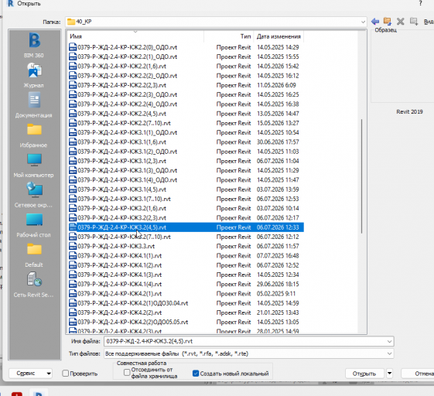Viewport: 434px width, 396px height.
Task: Open the Вид views menu
Action: [x=429, y=22]
